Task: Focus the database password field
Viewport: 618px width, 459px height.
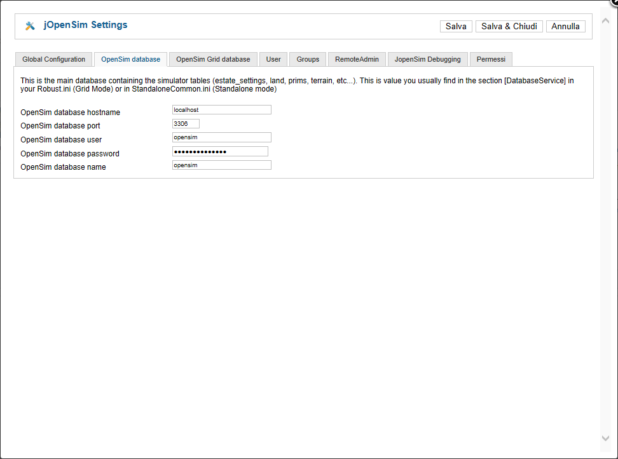Action: [220, 151]
